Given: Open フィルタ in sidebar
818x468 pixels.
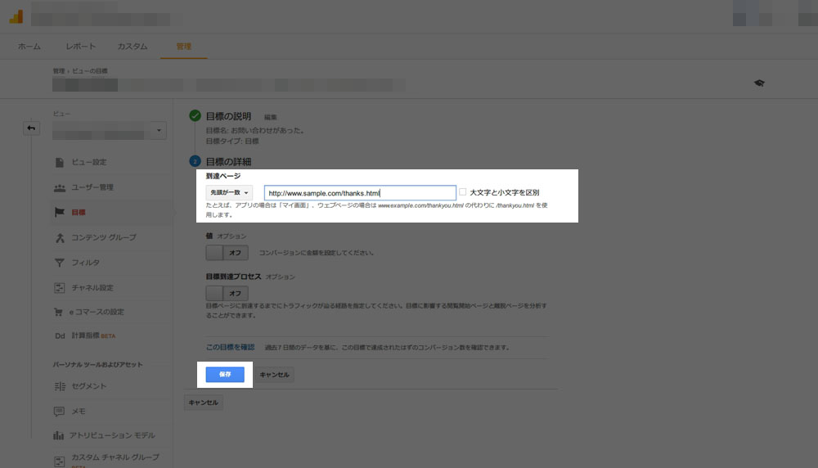Looking at the screenshot, I should click(x=86, y=263).
